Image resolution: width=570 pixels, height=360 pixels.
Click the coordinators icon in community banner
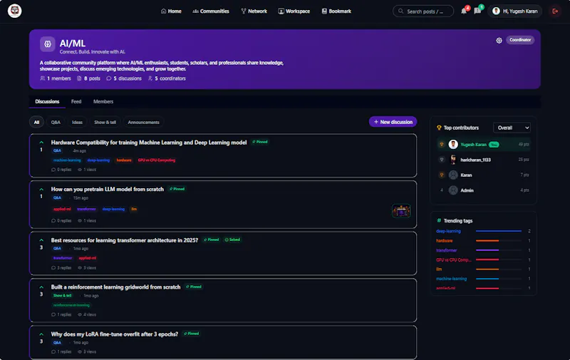150,78
